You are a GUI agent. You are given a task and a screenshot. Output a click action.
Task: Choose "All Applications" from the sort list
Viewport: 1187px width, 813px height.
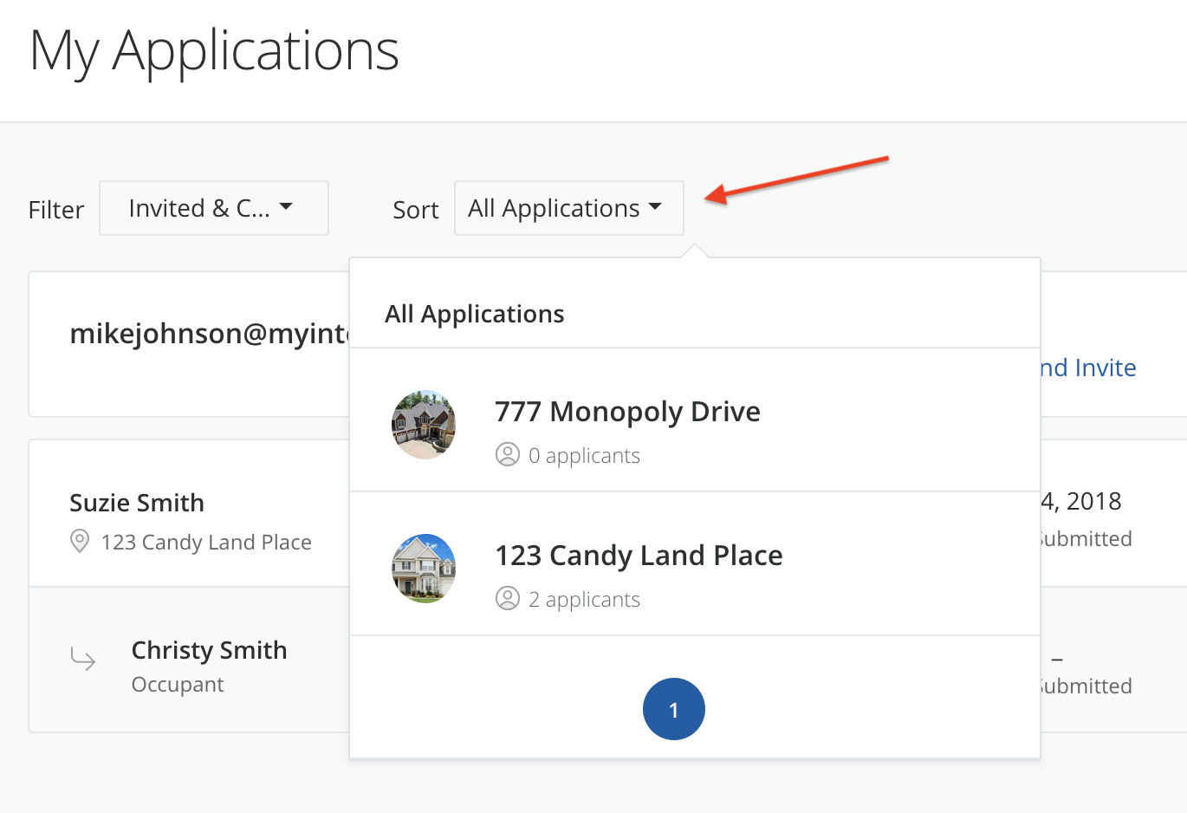coord(474,314)
